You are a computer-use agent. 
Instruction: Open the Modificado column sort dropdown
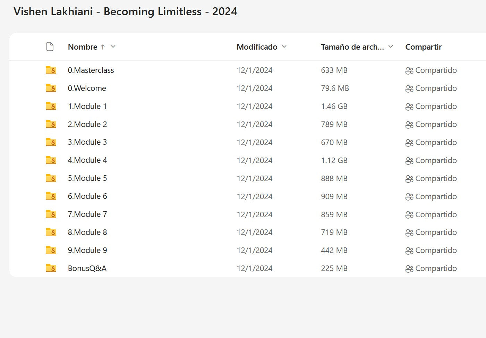pyautogui.click(x=284, y=47)
